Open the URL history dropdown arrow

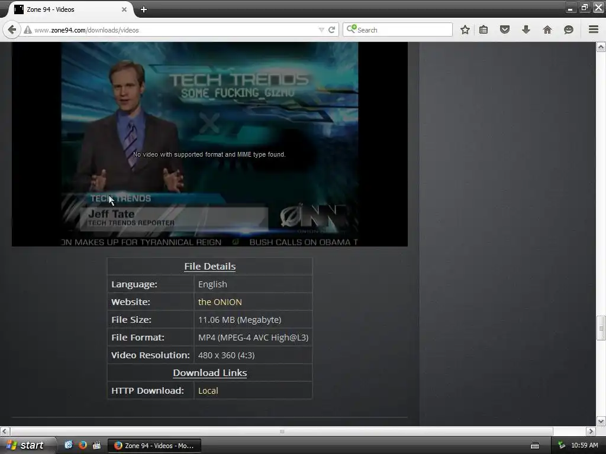321,30
